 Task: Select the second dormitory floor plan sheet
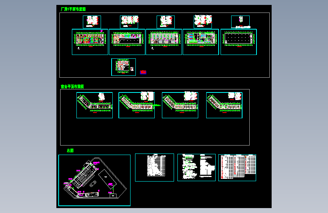pos(137,105)
